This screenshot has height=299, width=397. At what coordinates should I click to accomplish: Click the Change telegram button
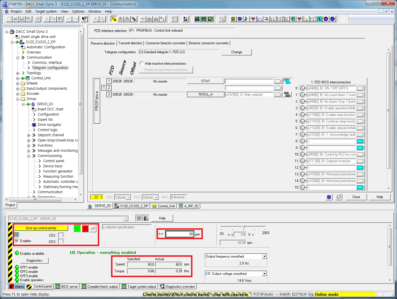[236, 52]
